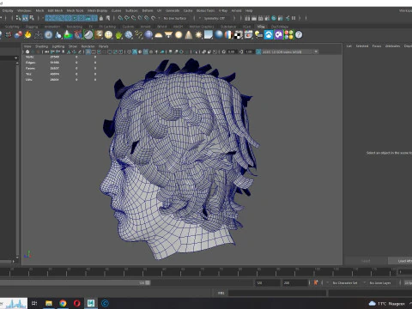
Task: Open the attribute editor Selected menu
Action: pos(362,45)
